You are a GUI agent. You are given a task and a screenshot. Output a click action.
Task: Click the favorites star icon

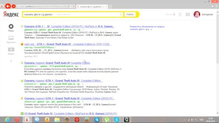point(212,6)
